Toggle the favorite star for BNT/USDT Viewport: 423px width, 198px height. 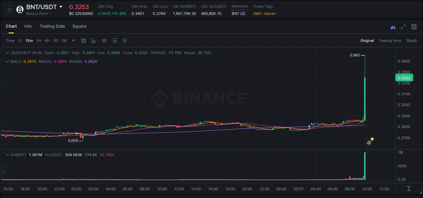pos(9,9)
